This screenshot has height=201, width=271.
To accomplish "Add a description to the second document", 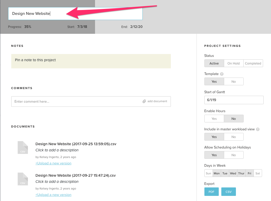I will [x=57, y=182].
